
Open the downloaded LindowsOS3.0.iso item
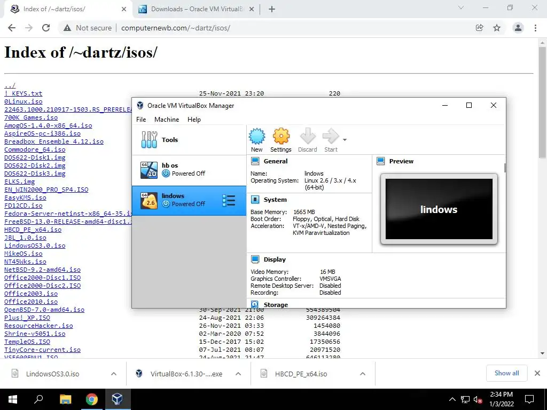tap(53, 374)
